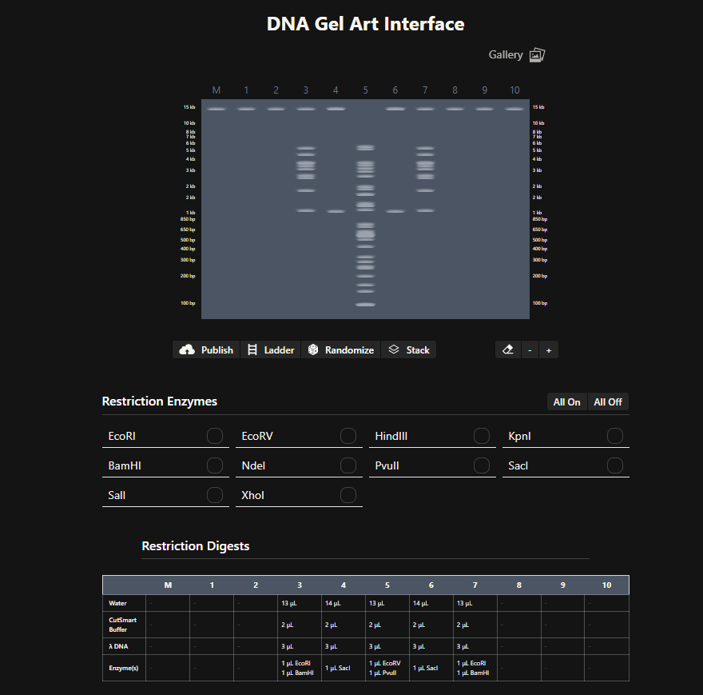Enable the EcoRI enzyme toggle
Image resolution: width=703 pixels, height=695 pixels.
pos(215,436)
